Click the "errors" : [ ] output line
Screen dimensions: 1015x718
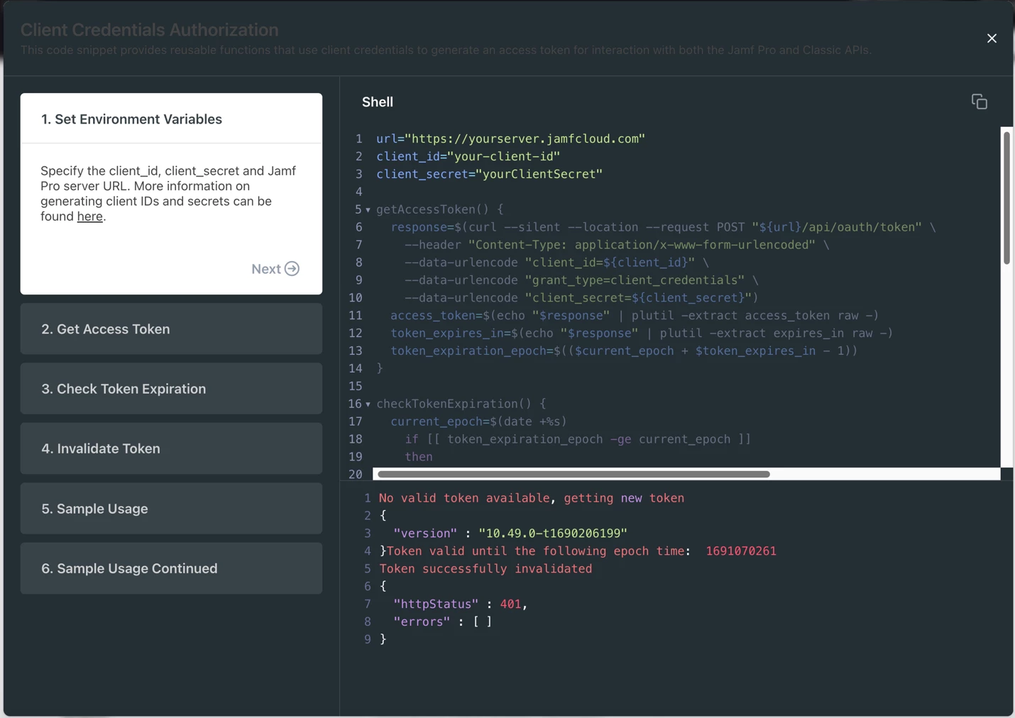click(x=443, y=622)
